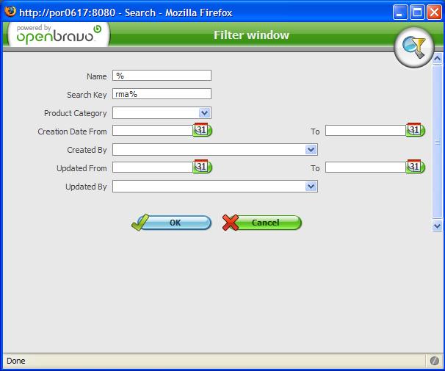Click the Creation Date To text box
This screenshot has width=445, height=371.
[366, 131]
